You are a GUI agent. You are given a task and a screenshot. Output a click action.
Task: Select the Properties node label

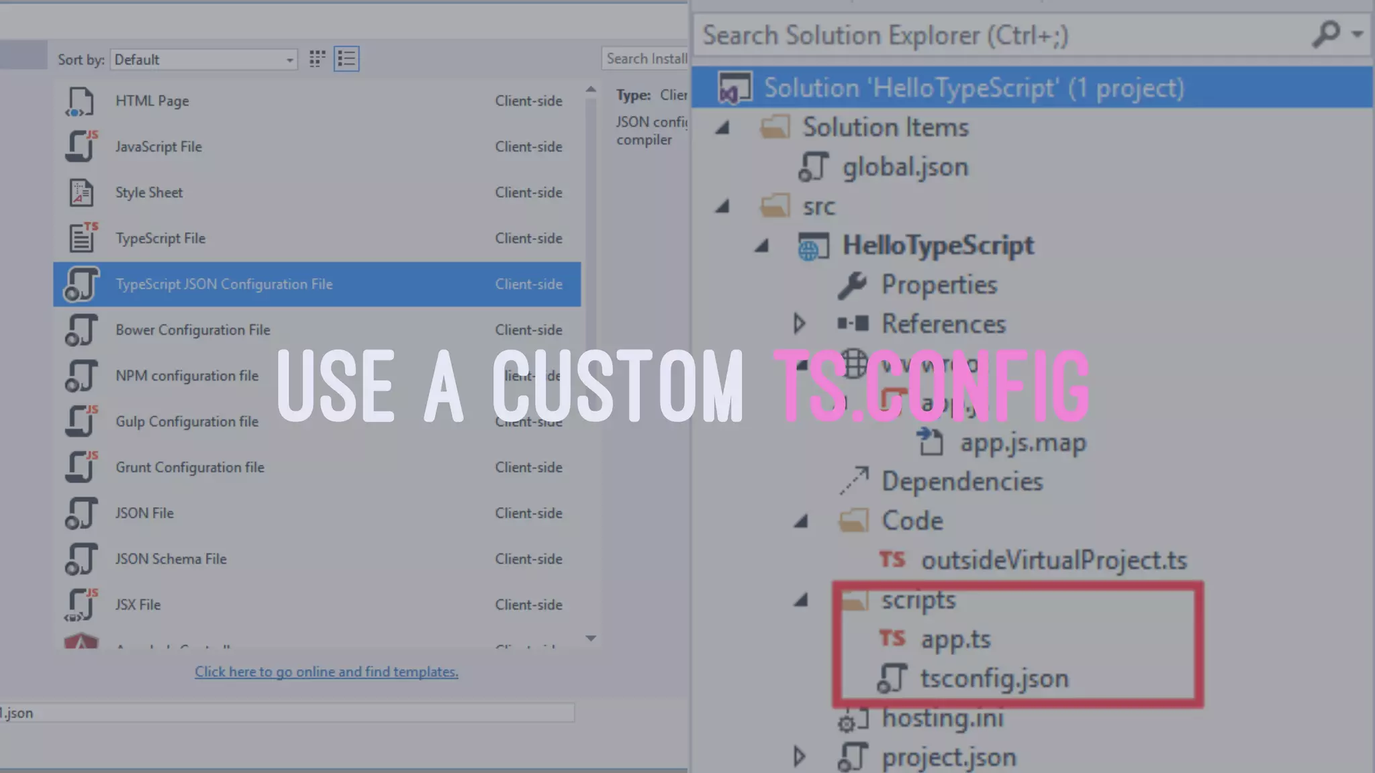(939, 285)
